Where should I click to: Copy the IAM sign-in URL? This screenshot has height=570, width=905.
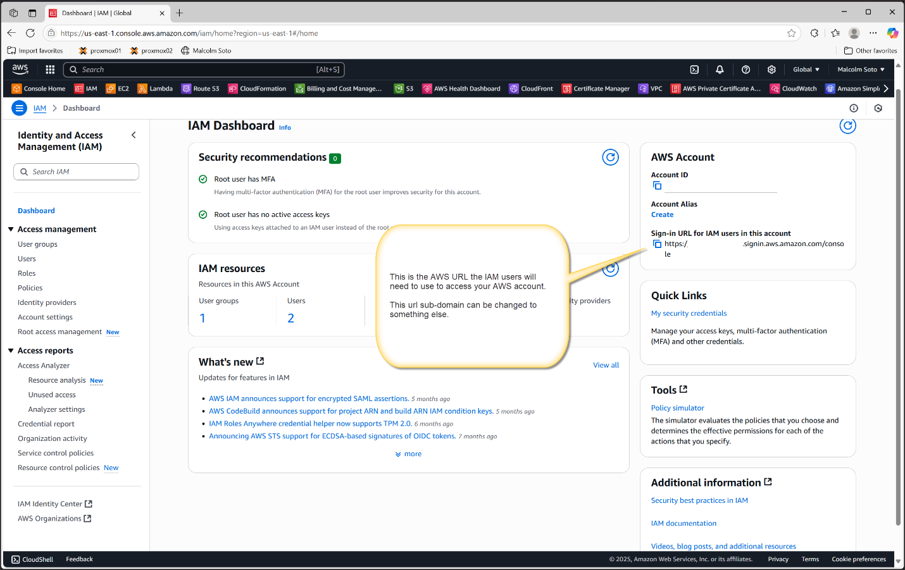click(x=657, y=244)
